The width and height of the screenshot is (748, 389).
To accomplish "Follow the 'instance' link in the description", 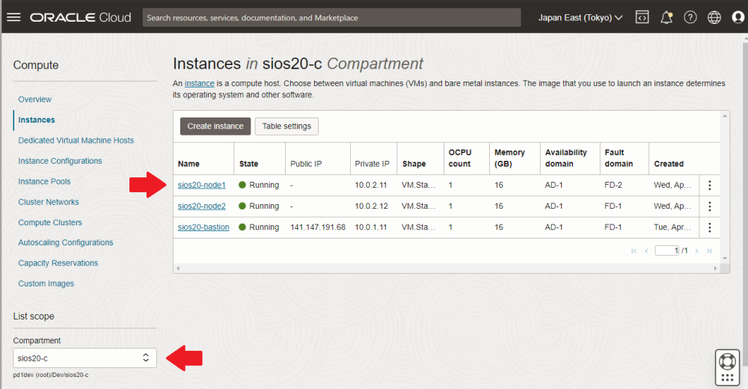I will tap(200, 84).
